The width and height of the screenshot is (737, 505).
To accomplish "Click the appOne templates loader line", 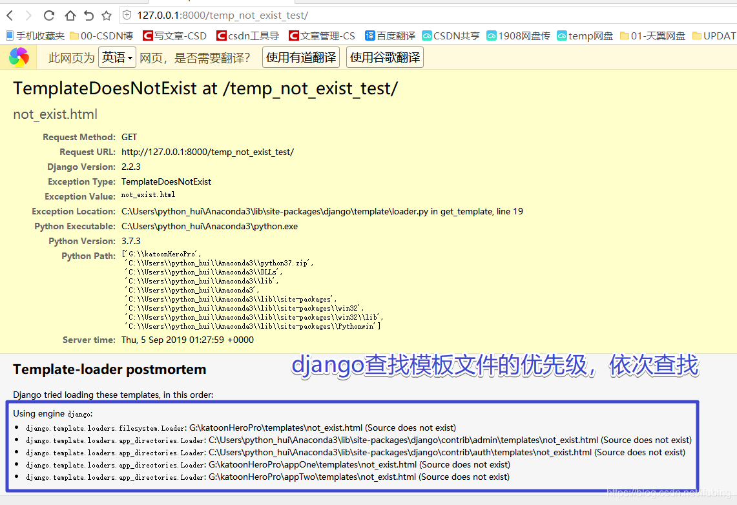I will (268, 464).
